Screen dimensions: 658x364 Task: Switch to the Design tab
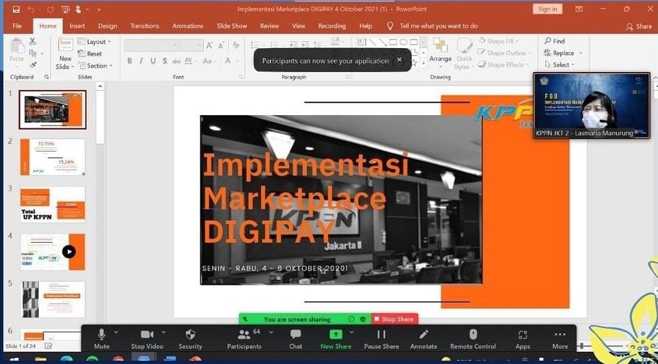[107, 26]
